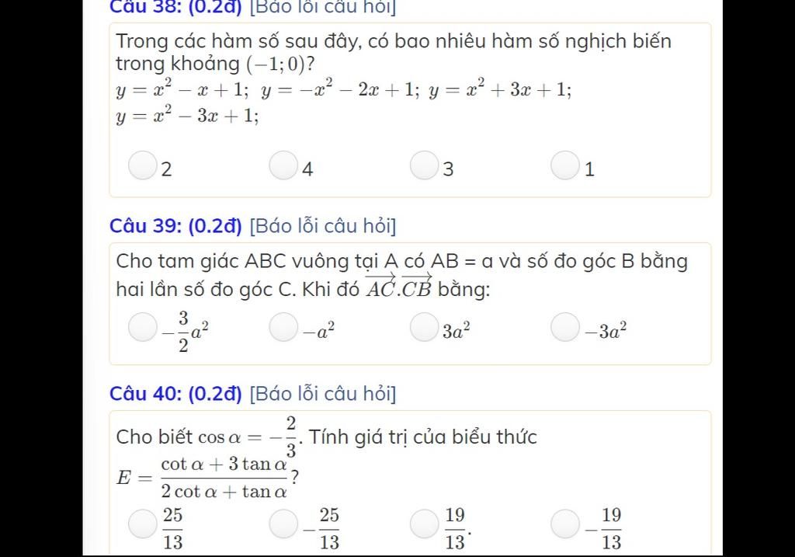Choose answer 3 for question 38
The height and width of the screenshot is (557, 795).
tap(424, 165)
